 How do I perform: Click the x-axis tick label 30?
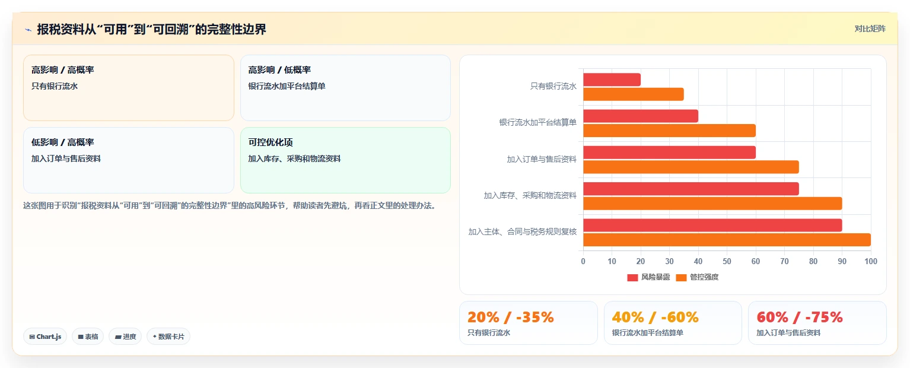pyautogui.click(x=669, y=262)
